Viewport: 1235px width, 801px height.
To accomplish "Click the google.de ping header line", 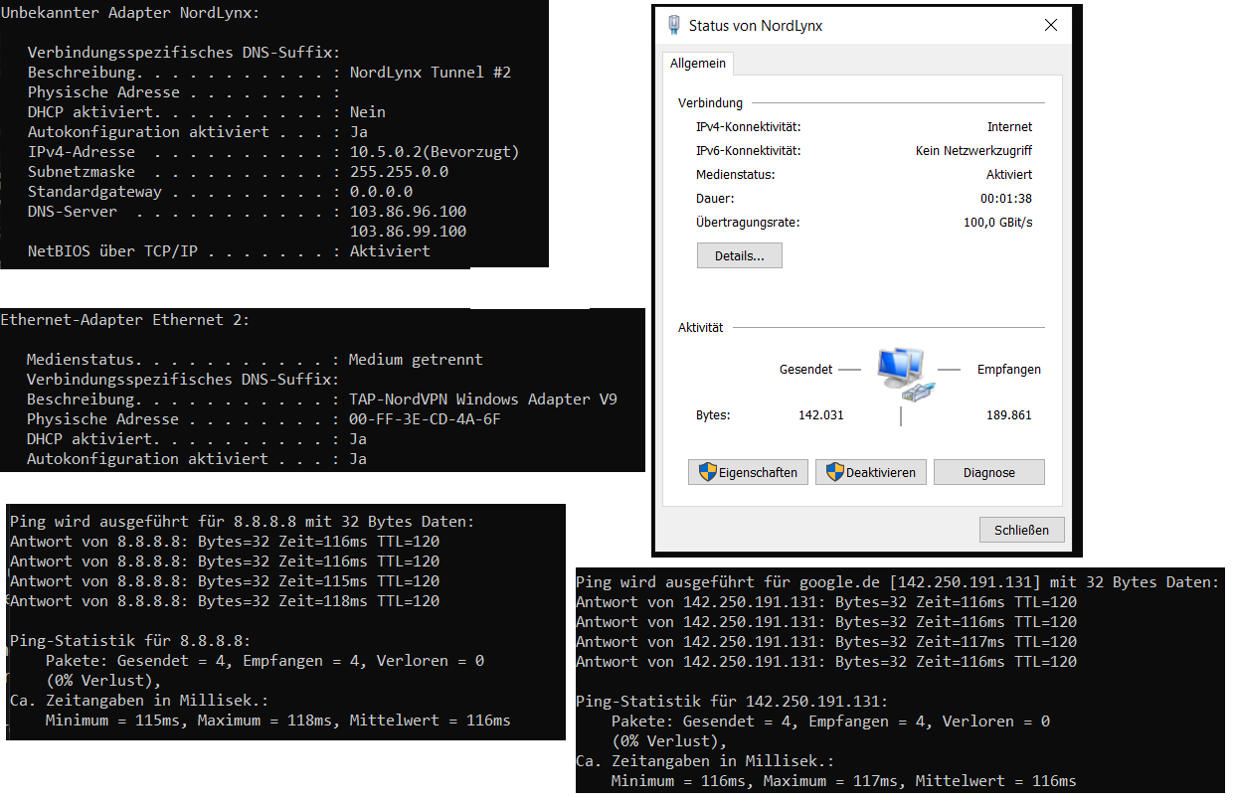I will [x=897, y=582].
